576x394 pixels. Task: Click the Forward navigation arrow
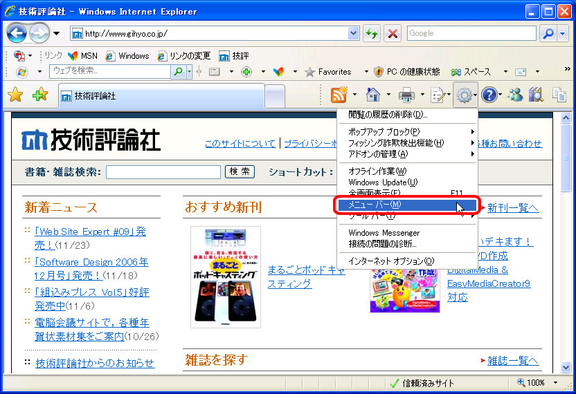(x=39, y=33)
